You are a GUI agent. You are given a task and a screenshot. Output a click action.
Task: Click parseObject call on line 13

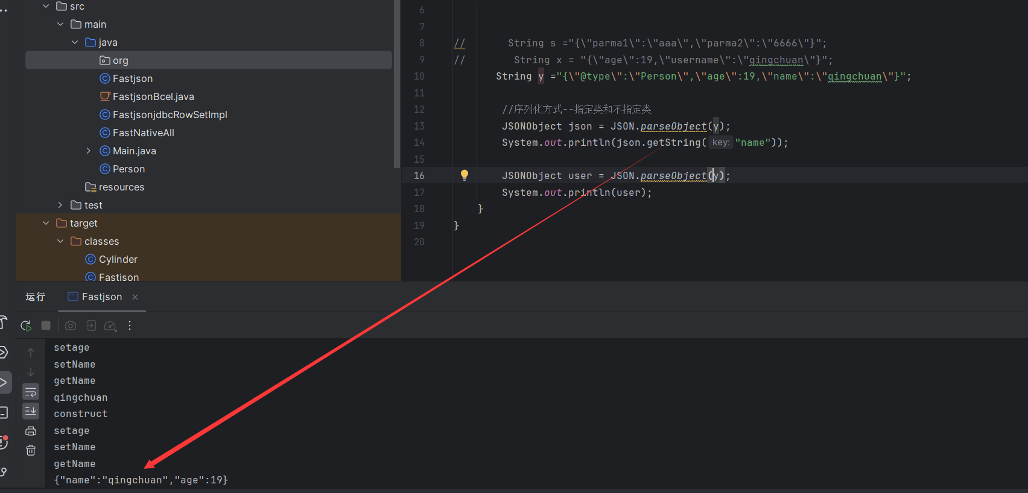[673, 126]
